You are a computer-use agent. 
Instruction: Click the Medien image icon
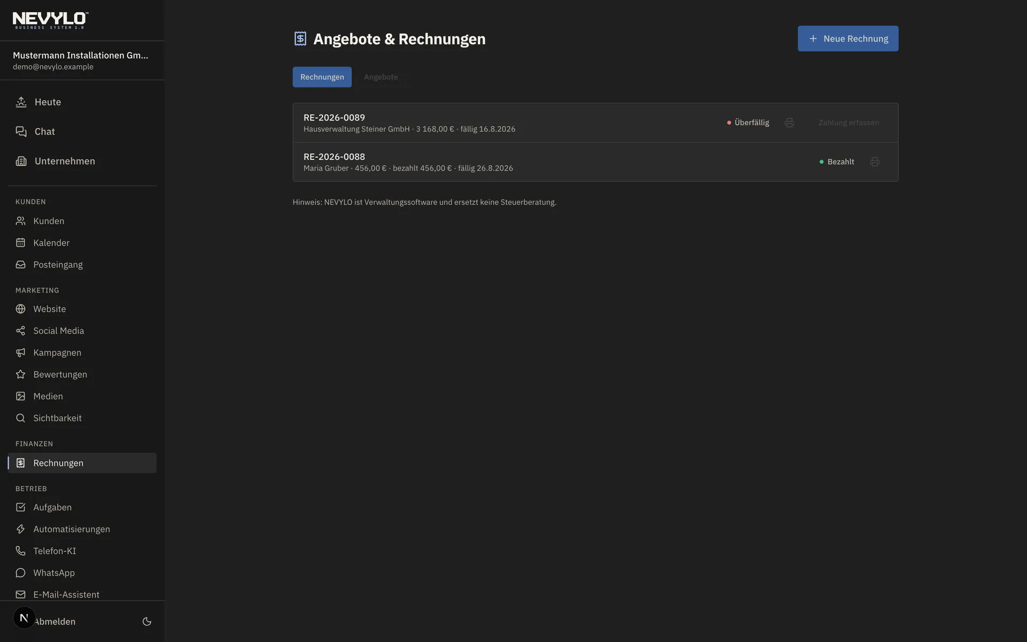click(x=20, y=396)
